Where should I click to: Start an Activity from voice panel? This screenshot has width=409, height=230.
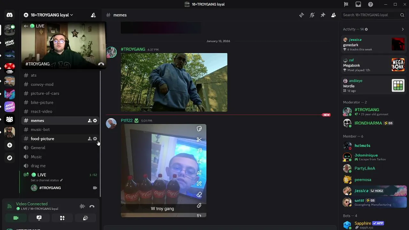[62, 218]
